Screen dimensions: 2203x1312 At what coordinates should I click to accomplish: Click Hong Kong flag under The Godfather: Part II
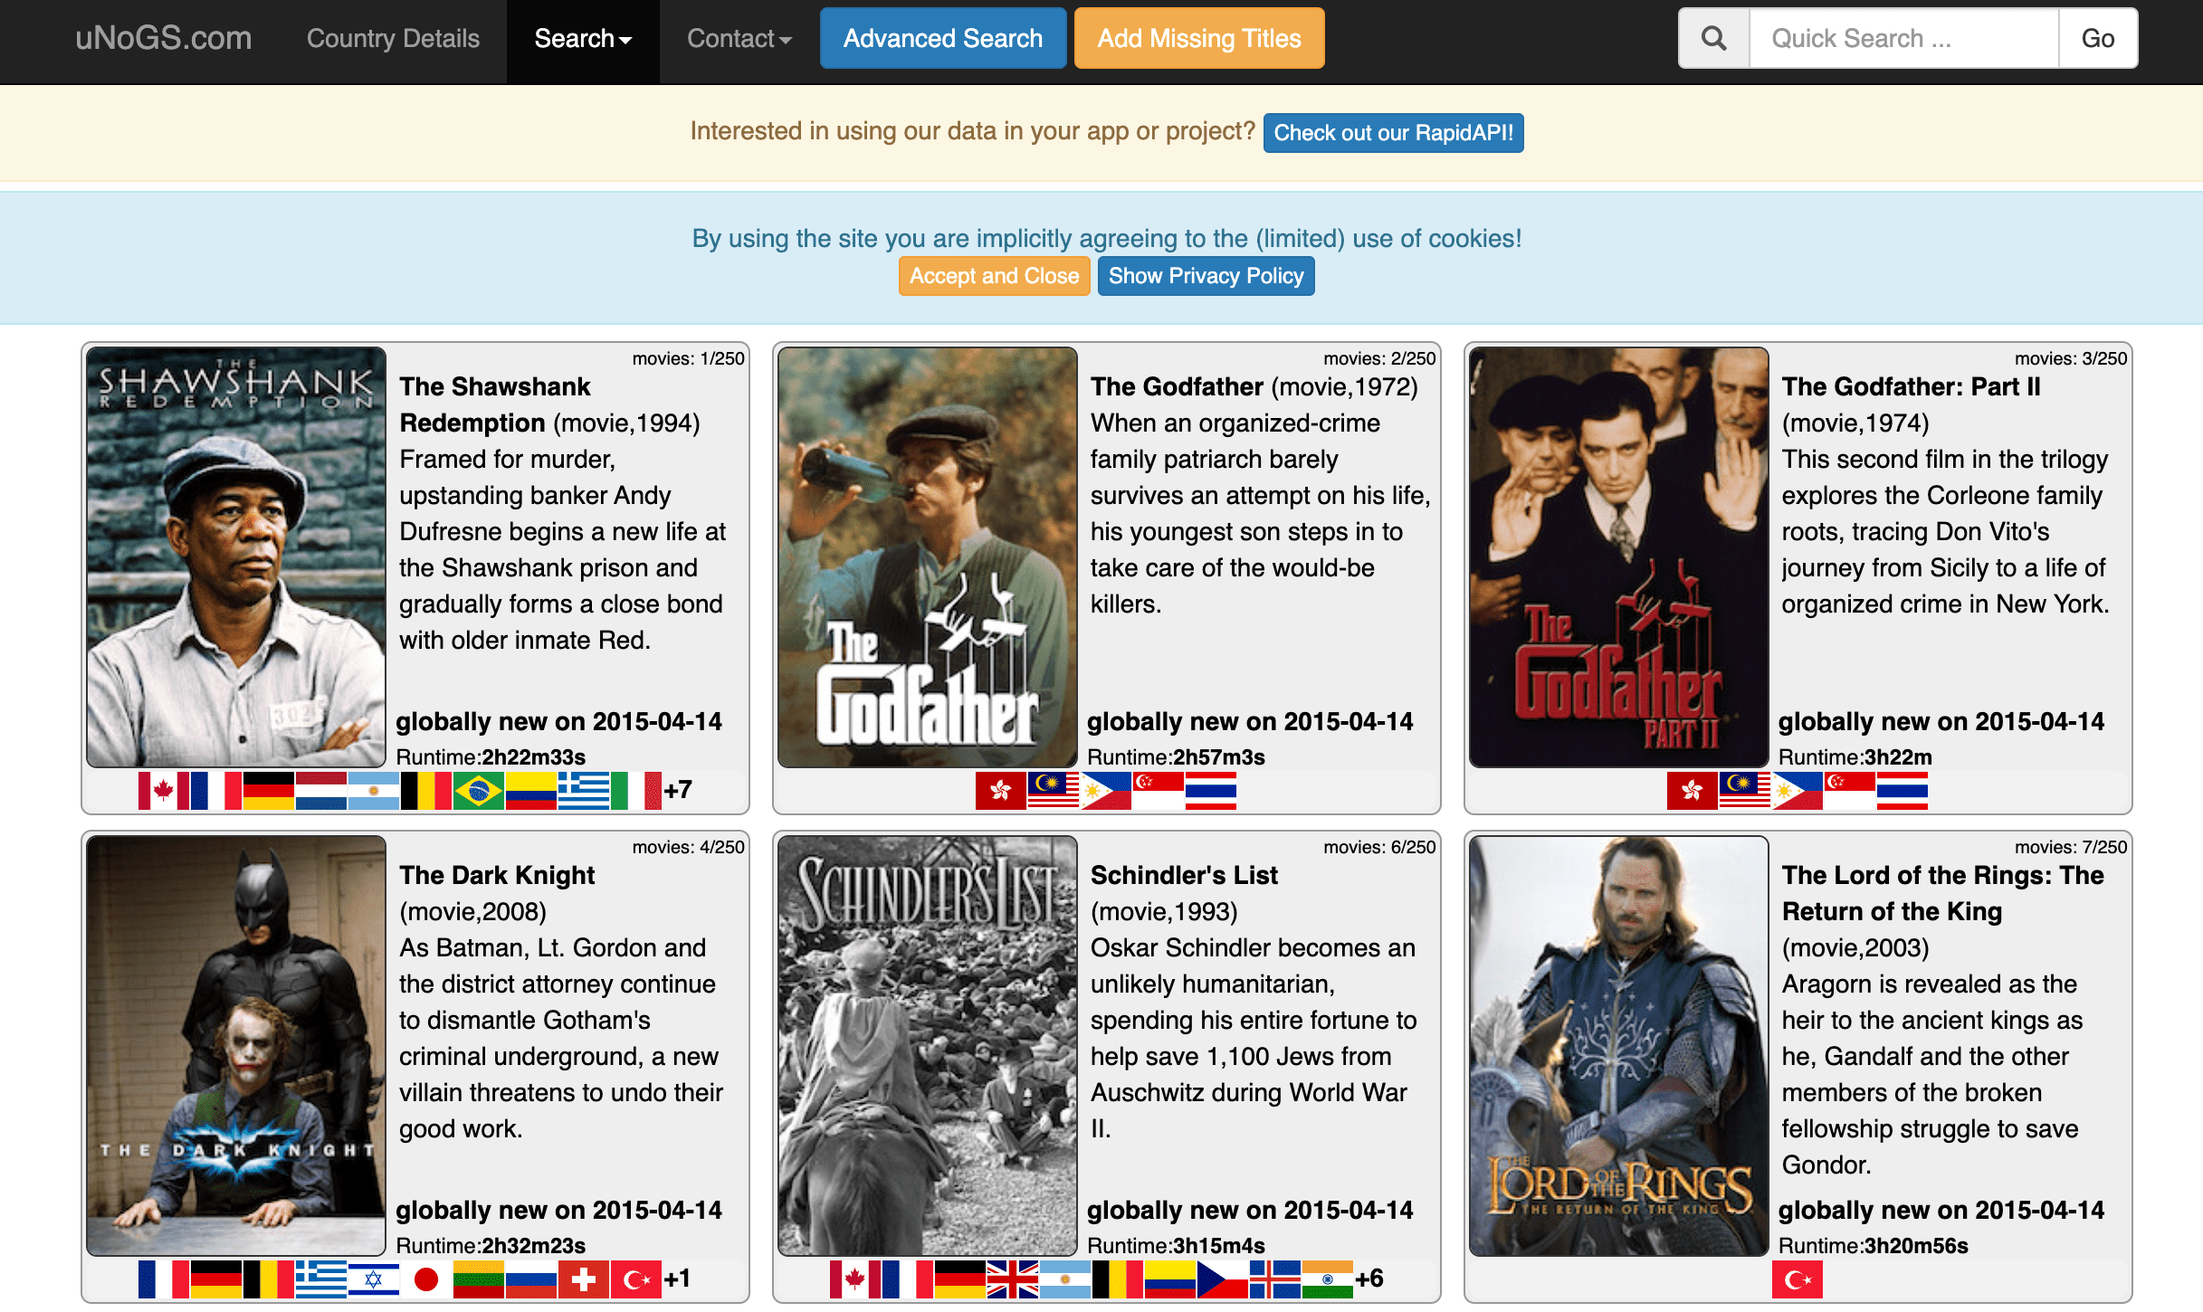[x=1693, y=791]
